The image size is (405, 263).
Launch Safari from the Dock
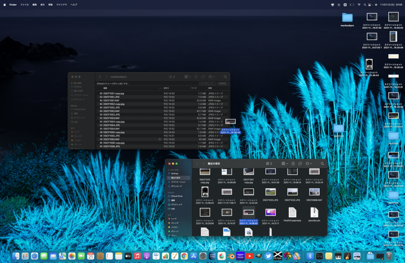point(34,256)
